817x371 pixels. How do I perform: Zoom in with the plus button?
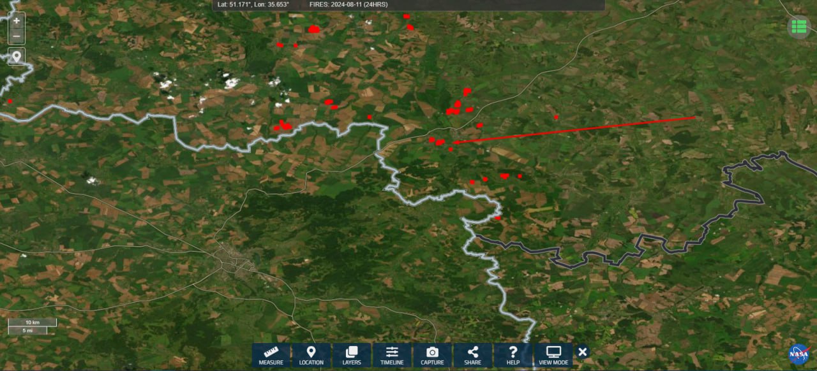point(17,20)
